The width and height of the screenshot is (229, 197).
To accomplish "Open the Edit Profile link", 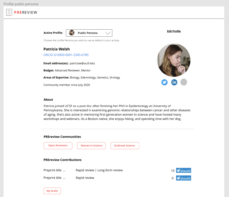I will tap(174, 31).
